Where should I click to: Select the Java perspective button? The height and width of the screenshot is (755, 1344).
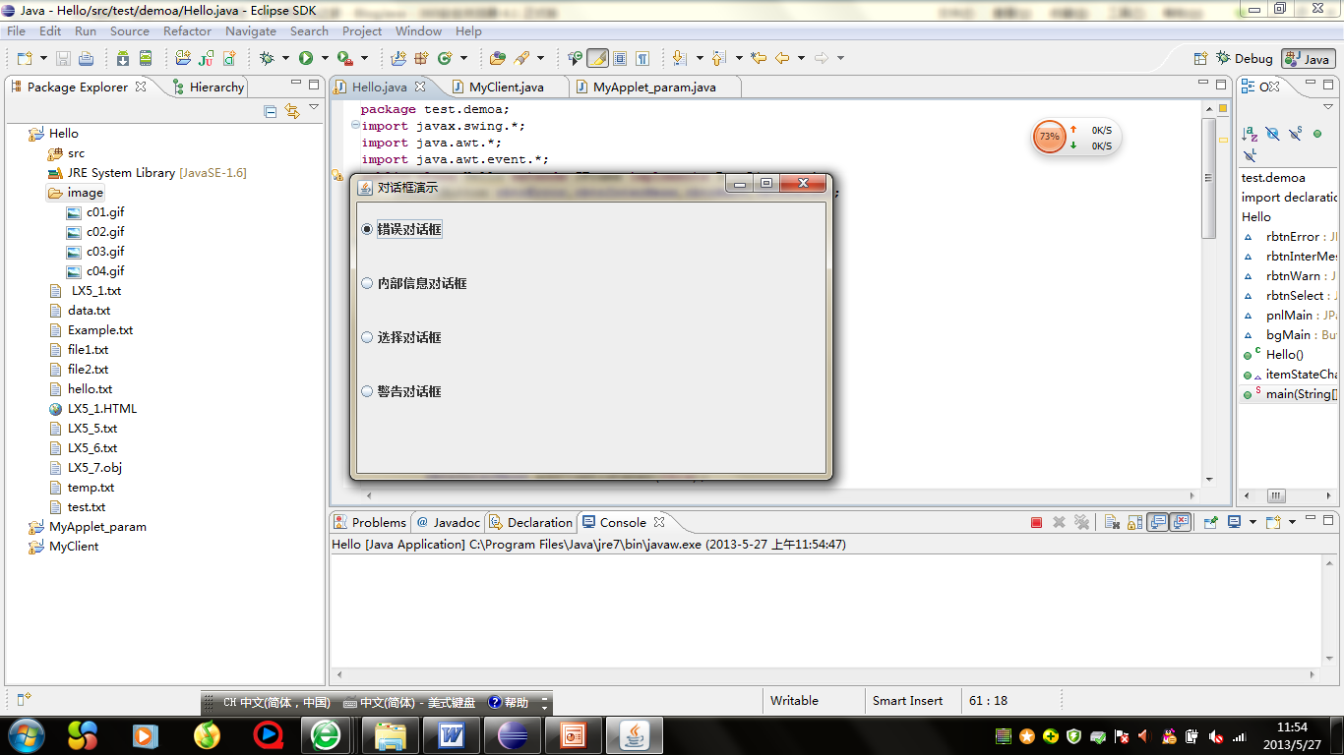(x=1309, y=59)
